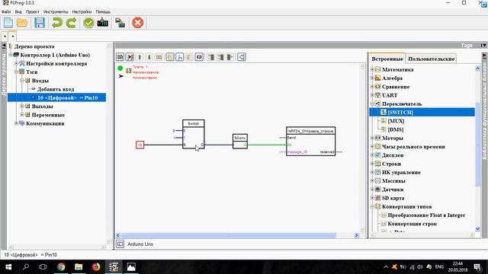488x274 pixels.
Task: Click the board icon with the red mark
Action: (x=130, y=57)
